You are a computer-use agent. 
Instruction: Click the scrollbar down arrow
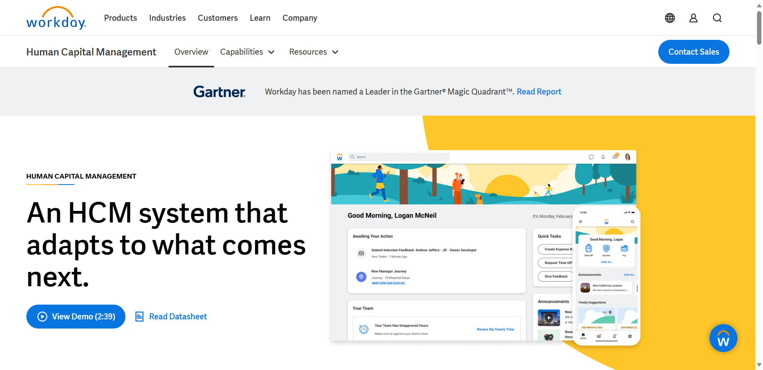pyautogui.click(x=759, y=365)
